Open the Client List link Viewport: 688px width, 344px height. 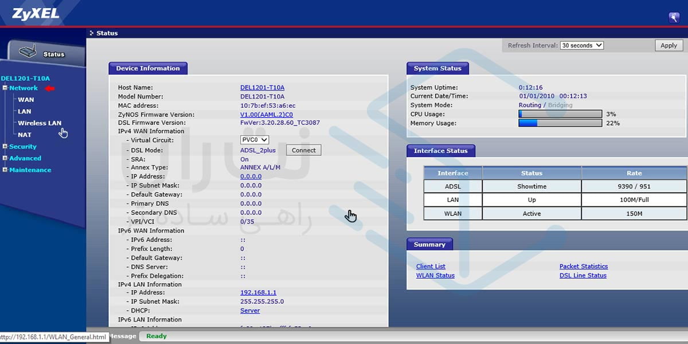(431, 267)
